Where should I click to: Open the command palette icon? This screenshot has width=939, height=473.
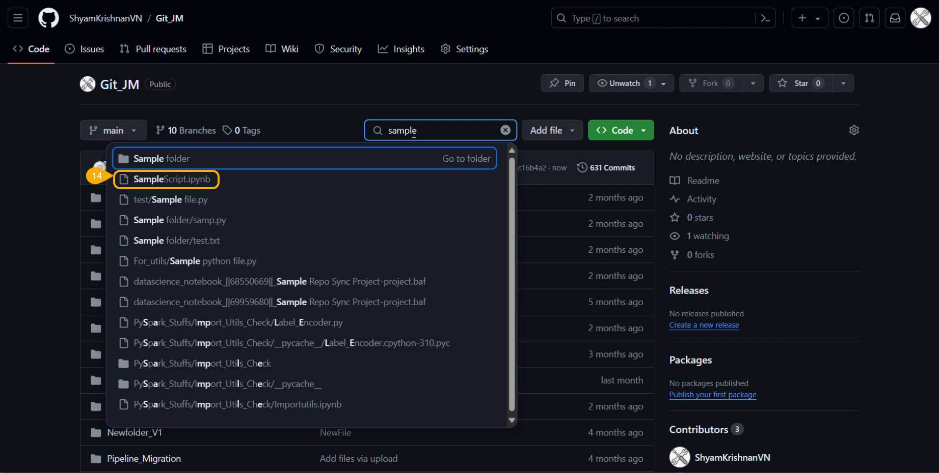click(x=765, y=18)
